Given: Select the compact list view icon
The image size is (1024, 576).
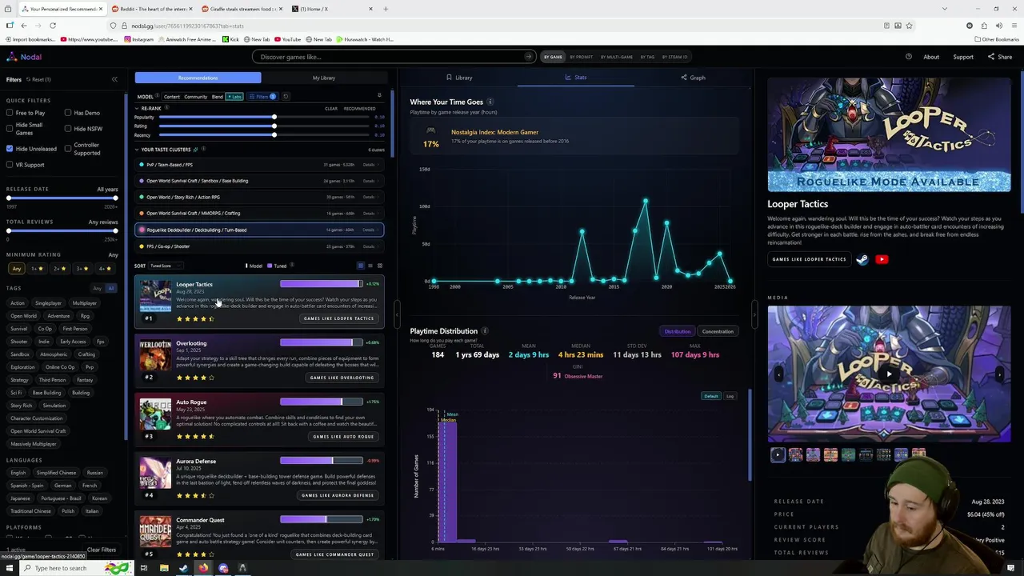Looking at the screenshot, I should pos(370,266).
